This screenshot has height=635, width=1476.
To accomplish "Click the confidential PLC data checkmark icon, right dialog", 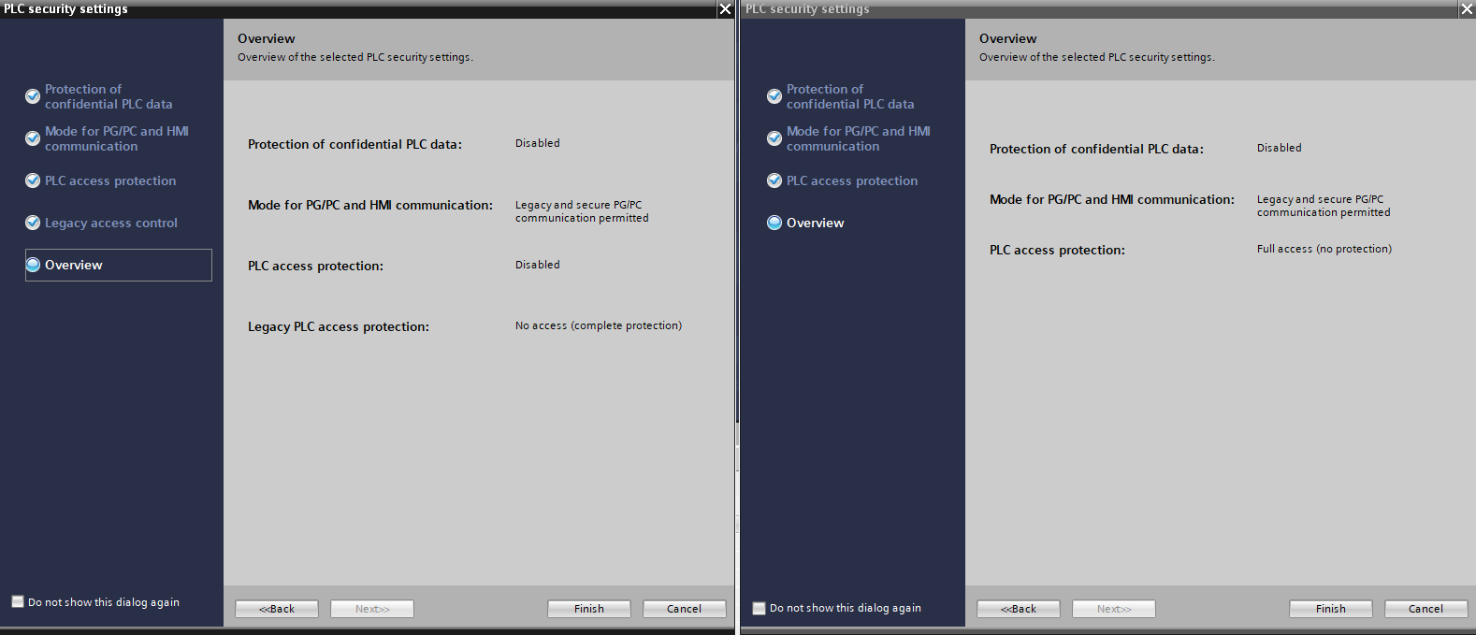I will 774,96.
